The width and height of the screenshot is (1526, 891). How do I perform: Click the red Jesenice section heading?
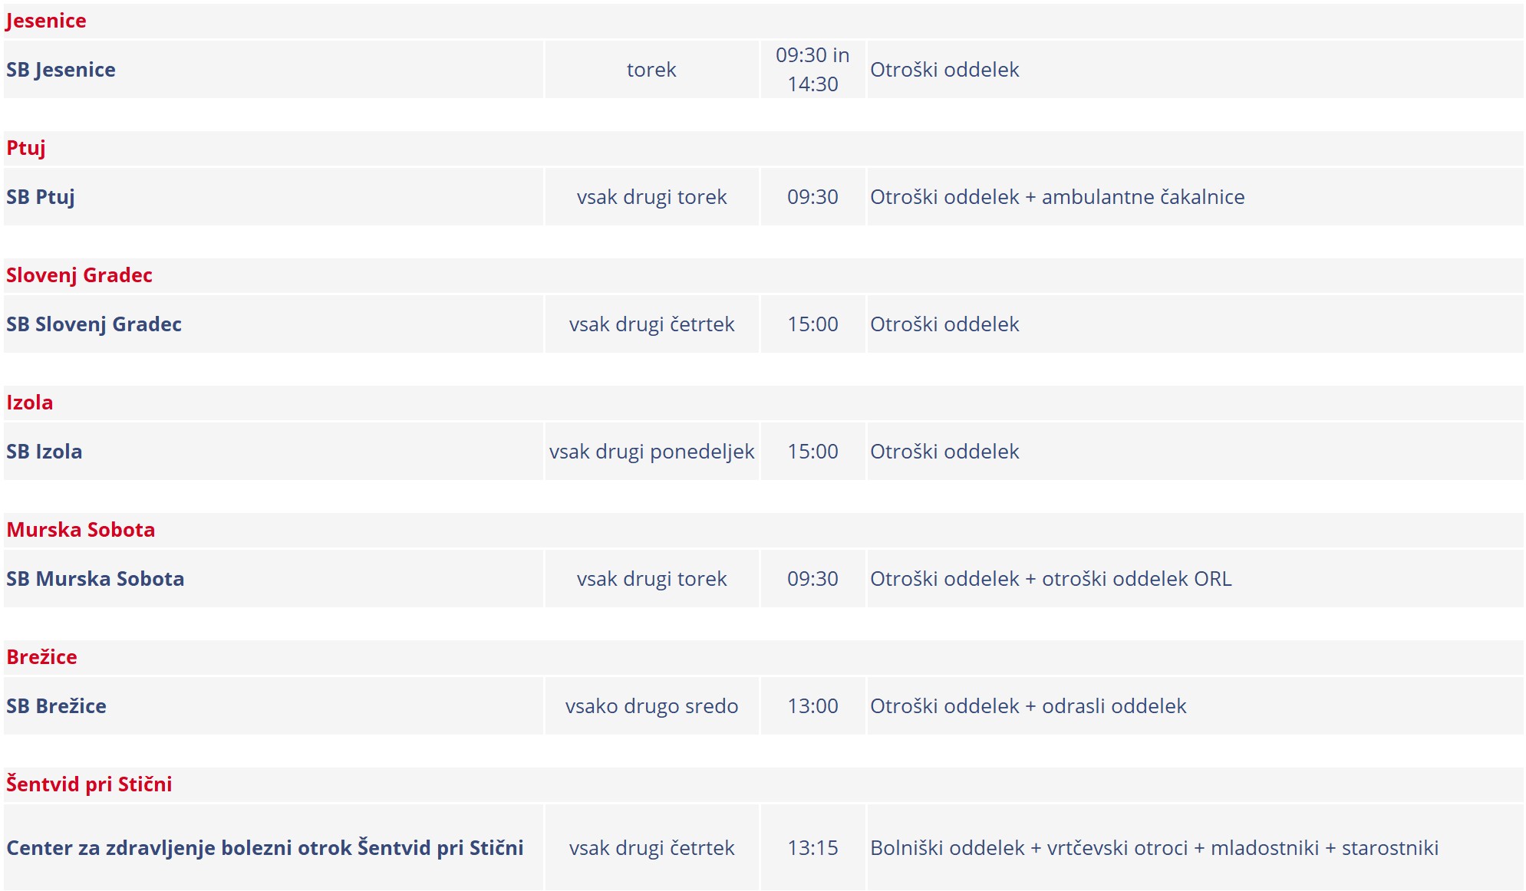(46, 21)
